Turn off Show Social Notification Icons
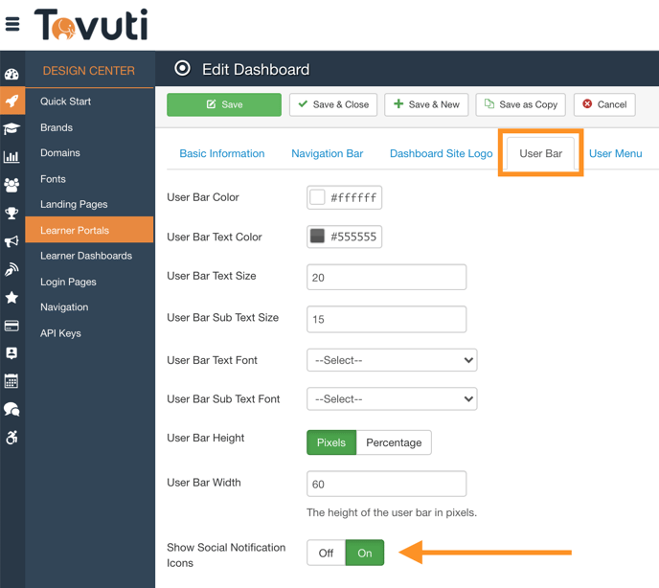 click(x=326, y=553)
